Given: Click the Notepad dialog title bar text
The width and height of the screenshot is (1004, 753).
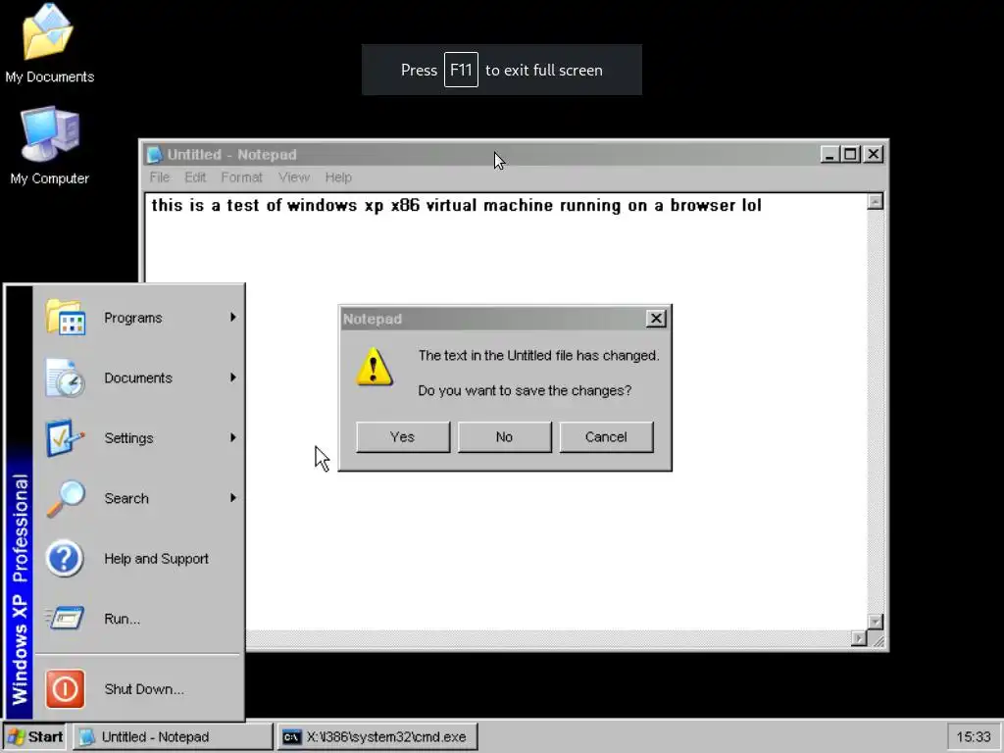Looking at the screenshot, I should pos(372,319).
